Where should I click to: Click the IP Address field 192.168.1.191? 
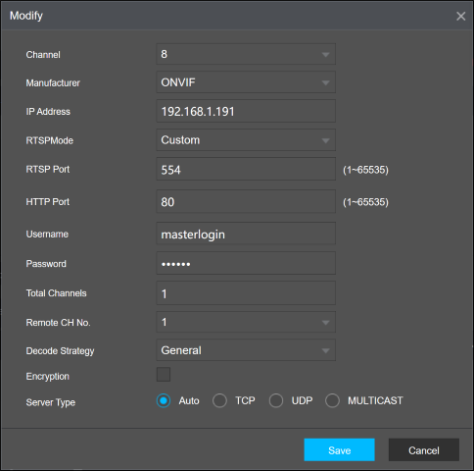246,111
